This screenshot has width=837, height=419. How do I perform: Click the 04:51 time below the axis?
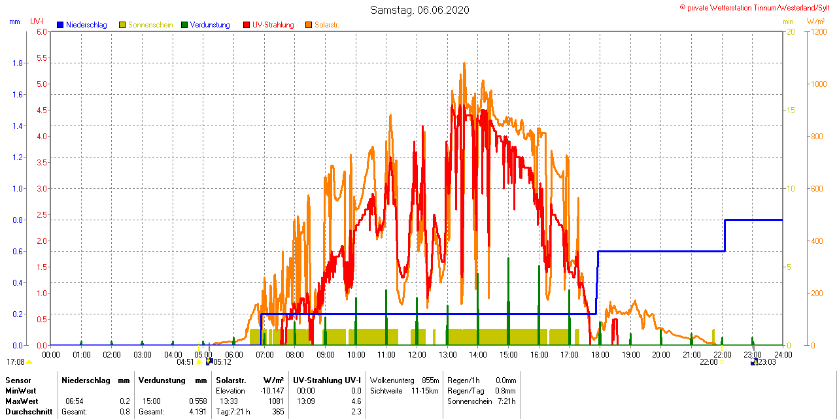point(186,361)
